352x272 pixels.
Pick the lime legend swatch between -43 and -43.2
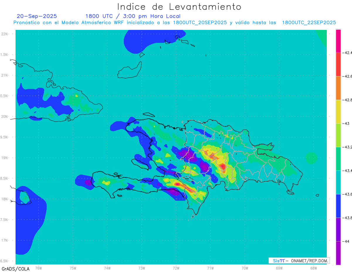tap(338, 135)
